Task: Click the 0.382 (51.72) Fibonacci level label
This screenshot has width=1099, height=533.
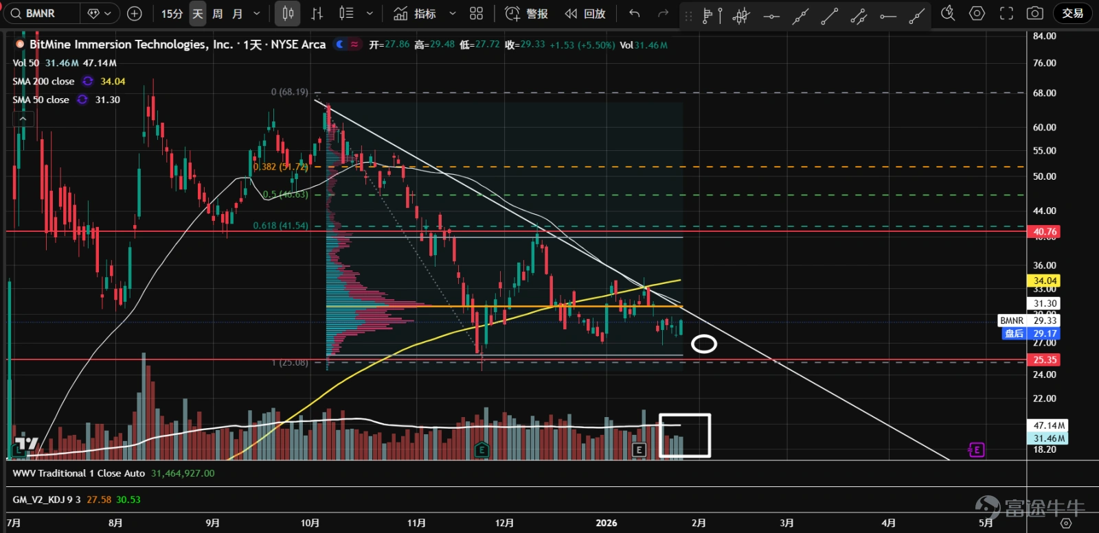Action: coord(280,167)
